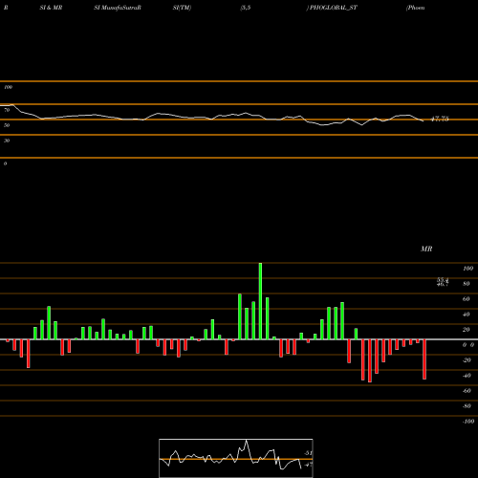Click the MR axis label -20
The width and height of the screenshot is (478, 478).
pyautogui.click(x=467, y=360)
